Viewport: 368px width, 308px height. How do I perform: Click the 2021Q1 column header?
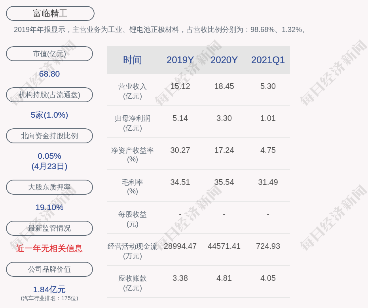pyautogui.click(x=268, y=60)
